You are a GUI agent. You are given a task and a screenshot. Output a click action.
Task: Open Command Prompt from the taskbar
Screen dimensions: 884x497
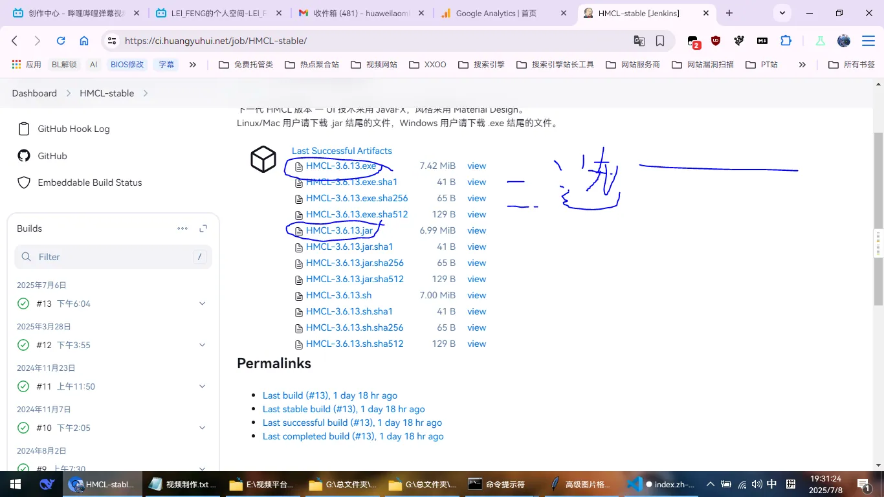click(498, 484)
